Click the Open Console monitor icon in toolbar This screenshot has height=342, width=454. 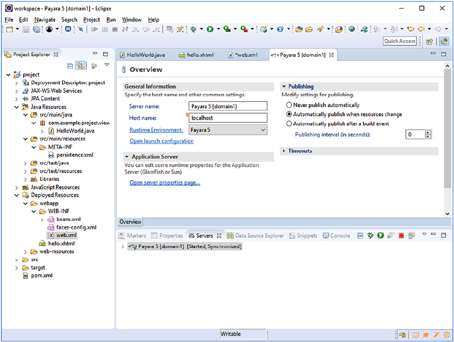click(68, 29)
